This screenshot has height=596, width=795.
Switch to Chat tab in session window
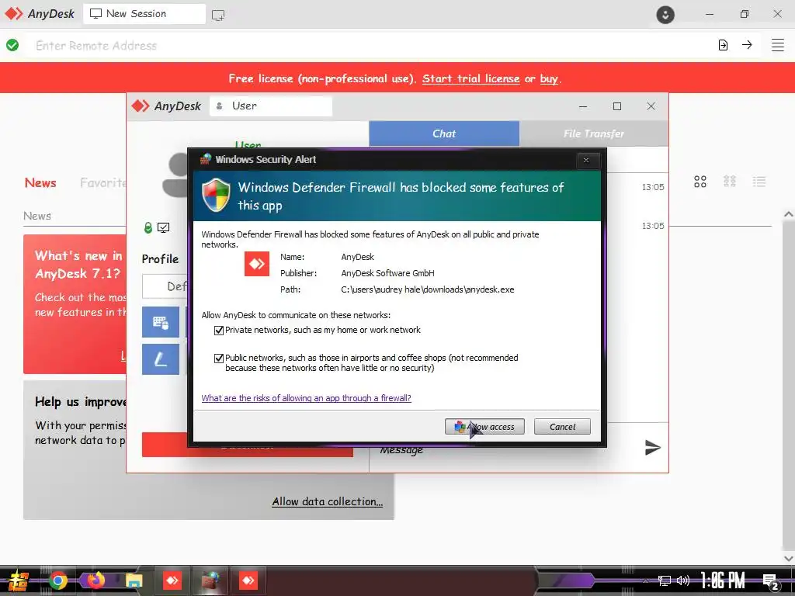coord(444,133)
